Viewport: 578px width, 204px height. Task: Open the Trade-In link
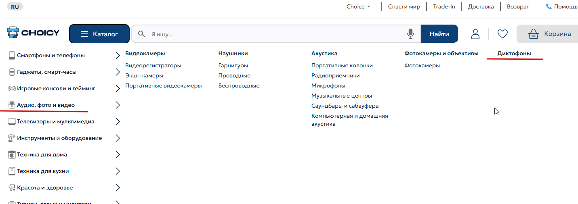[444, 7]
